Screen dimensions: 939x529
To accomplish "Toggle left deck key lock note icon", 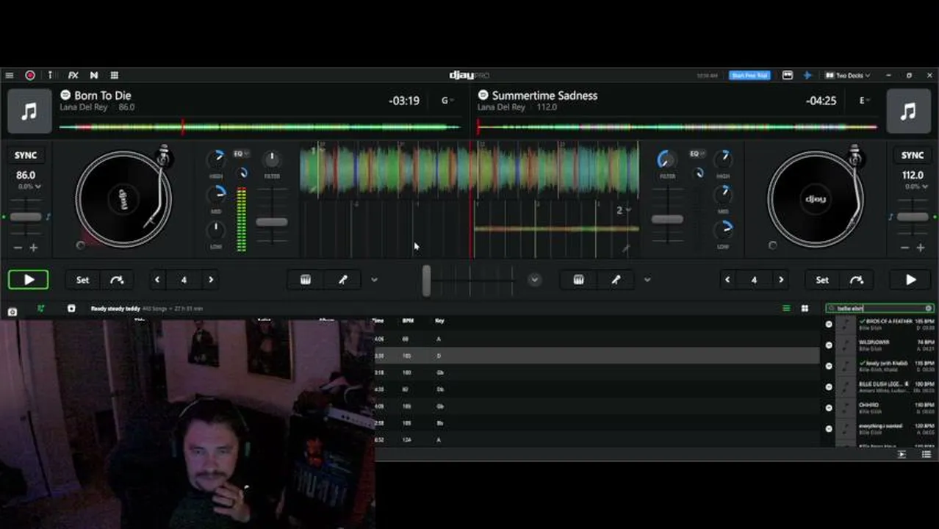I will [48, 217].
